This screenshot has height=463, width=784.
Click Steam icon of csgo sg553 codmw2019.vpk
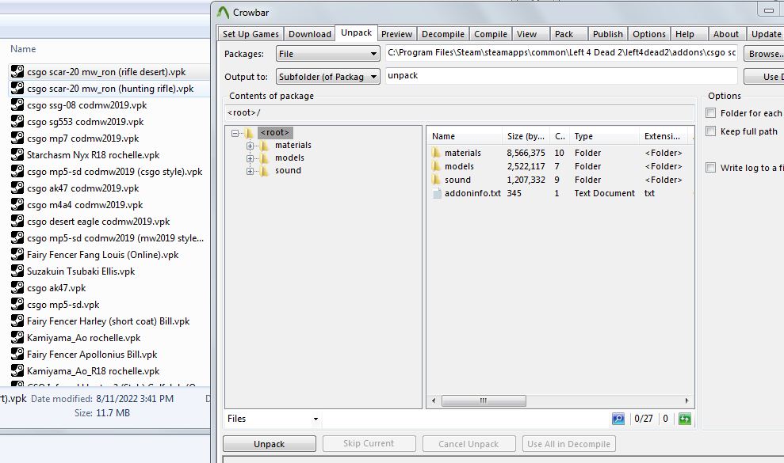[x=17, y=121]
